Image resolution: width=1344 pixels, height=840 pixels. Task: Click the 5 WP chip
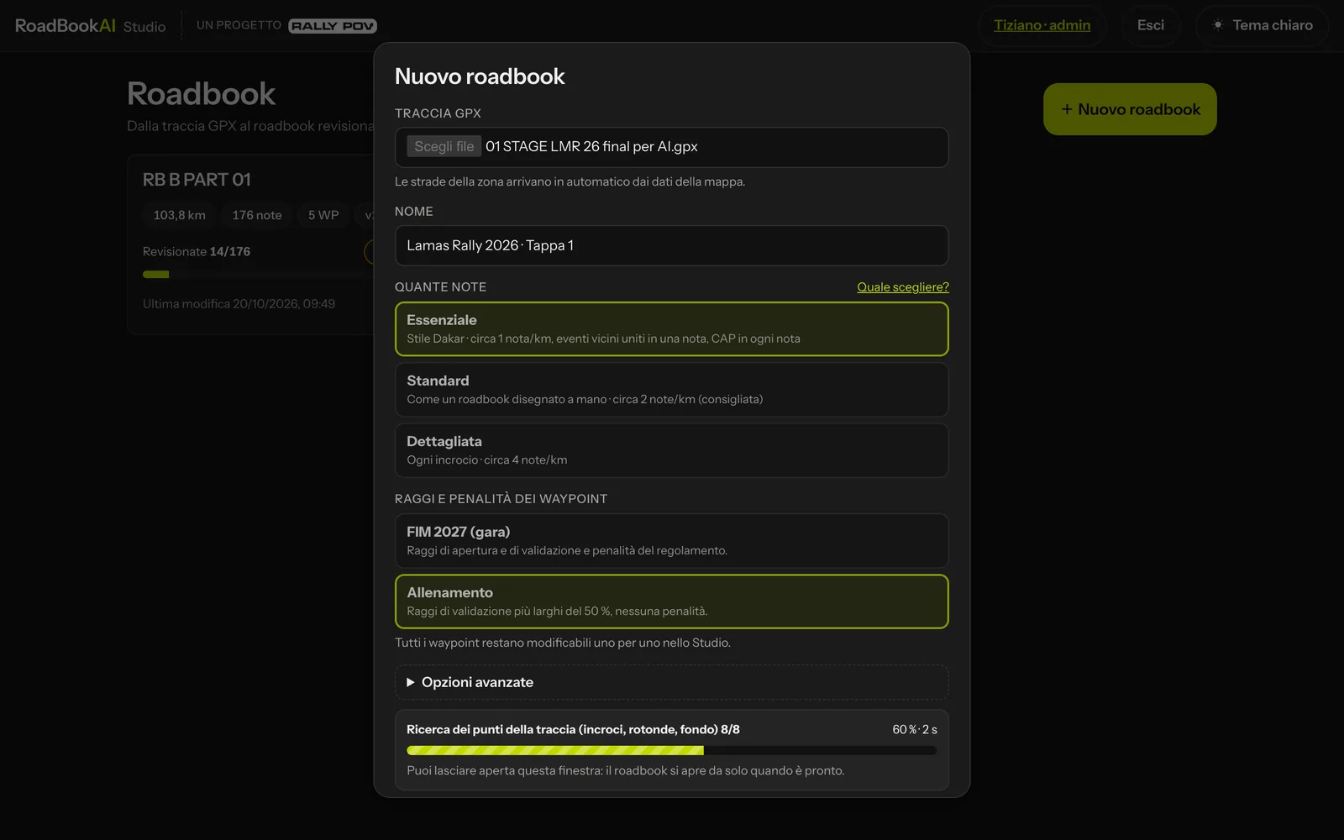pos(323,215)
